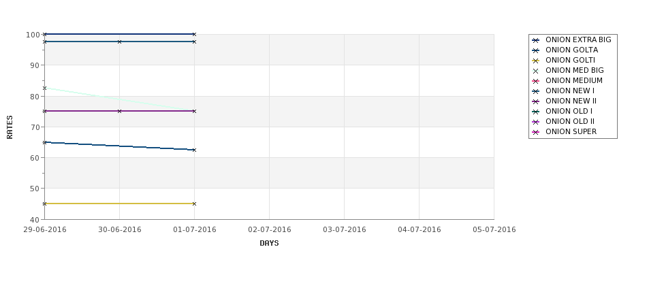The image size is (664, 292).
Task: Click the DAYS x-axis title
Action: [x=269, y=243]
